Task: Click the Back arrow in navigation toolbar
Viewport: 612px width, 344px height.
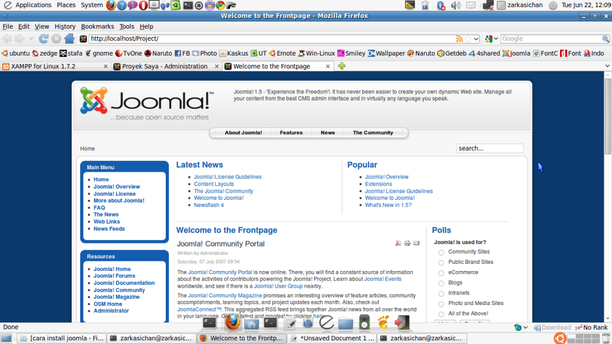Action: click(7, 39)
